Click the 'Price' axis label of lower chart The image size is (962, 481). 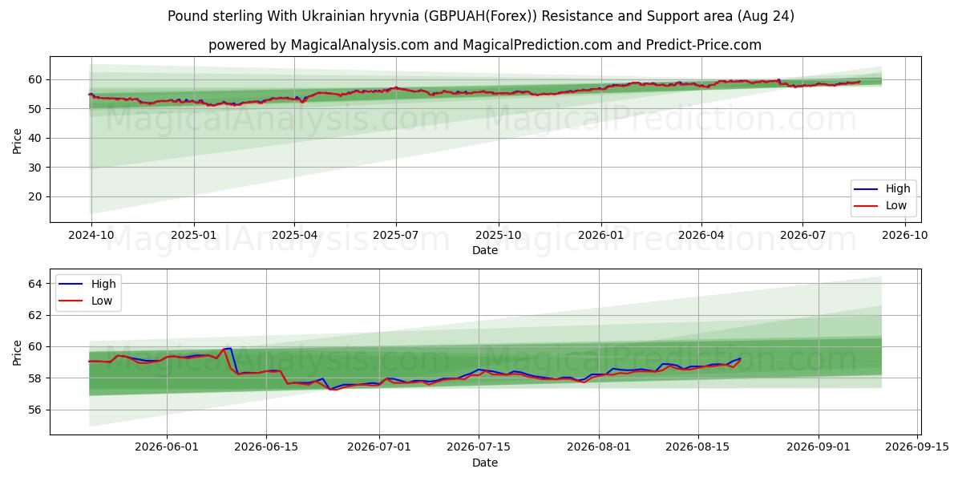pos(18,352)
